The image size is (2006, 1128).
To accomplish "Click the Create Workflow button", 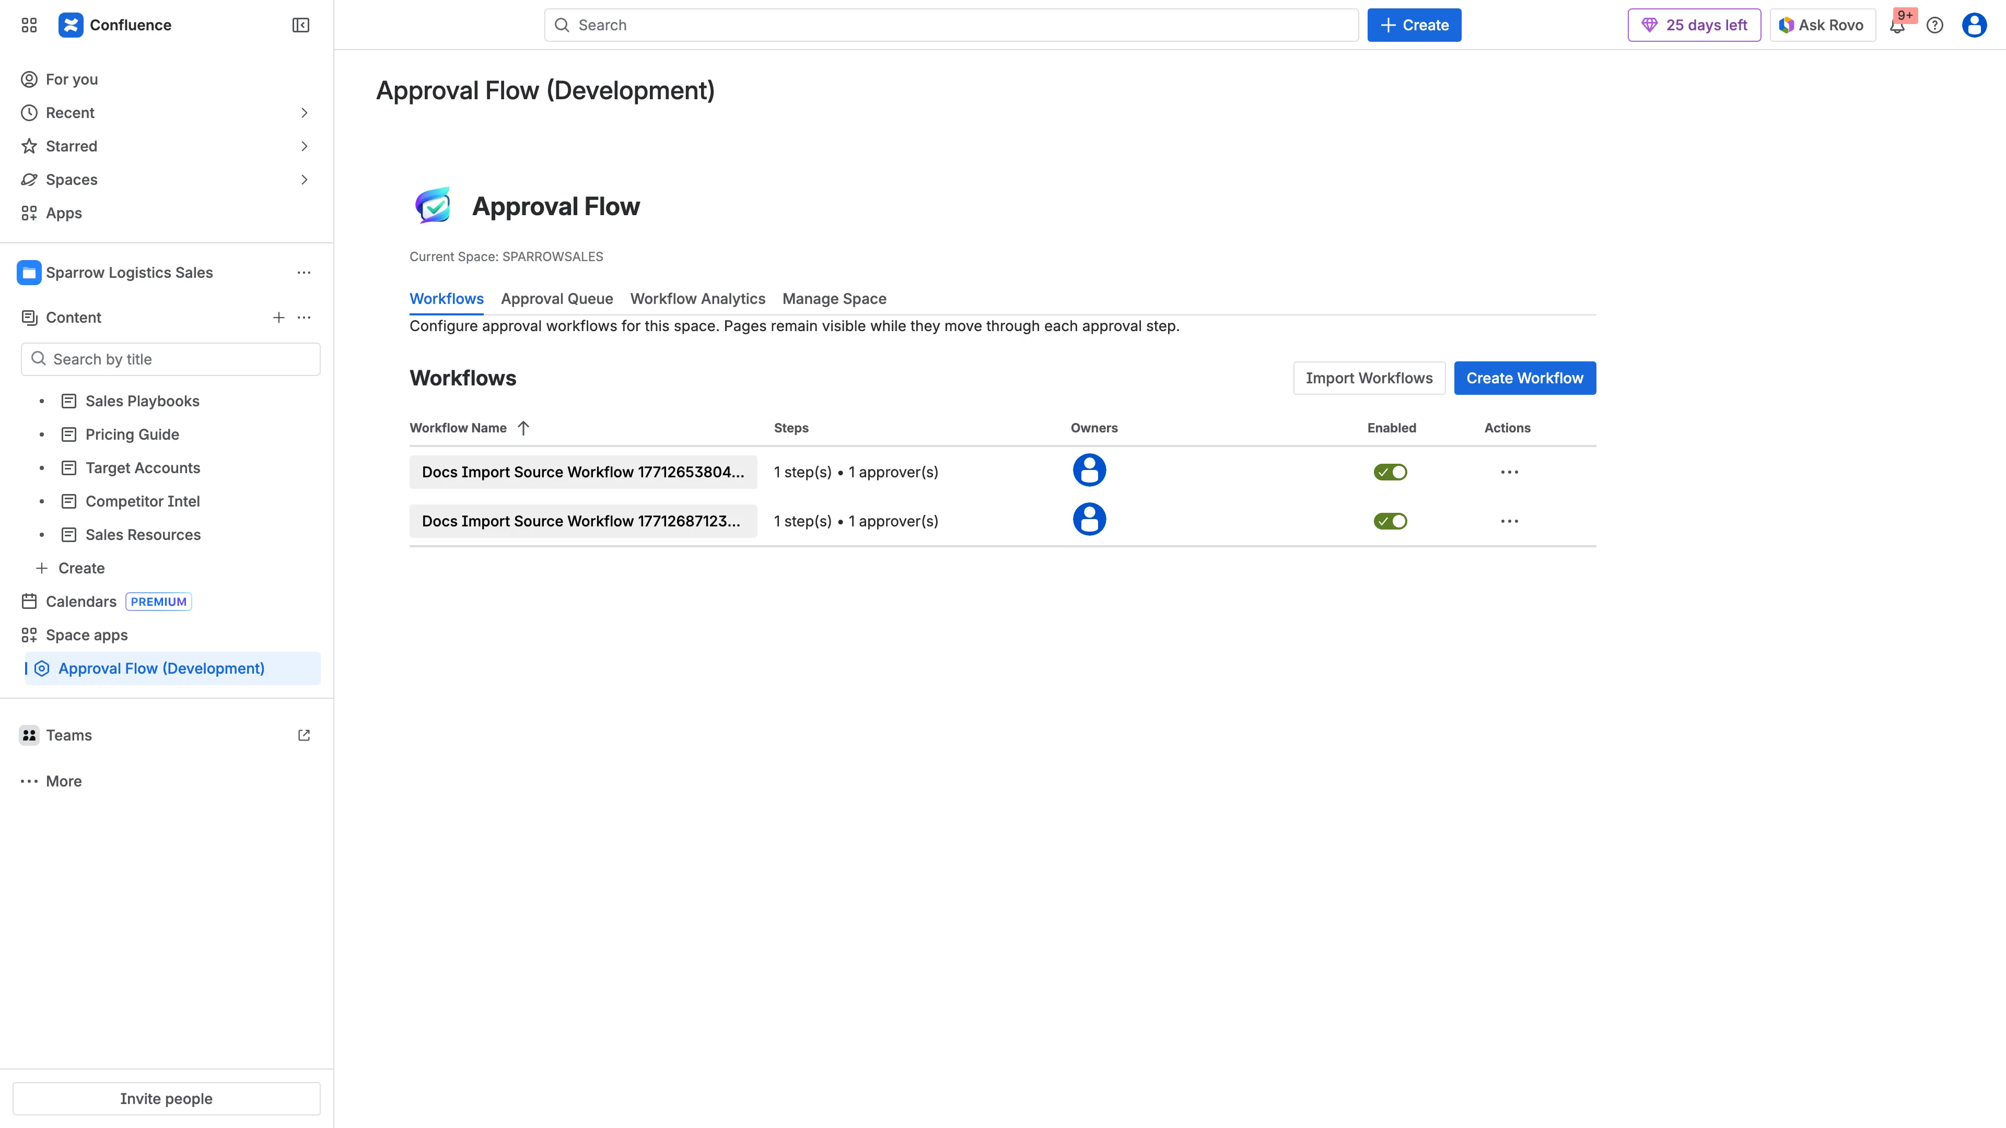I will [1524, 378].
